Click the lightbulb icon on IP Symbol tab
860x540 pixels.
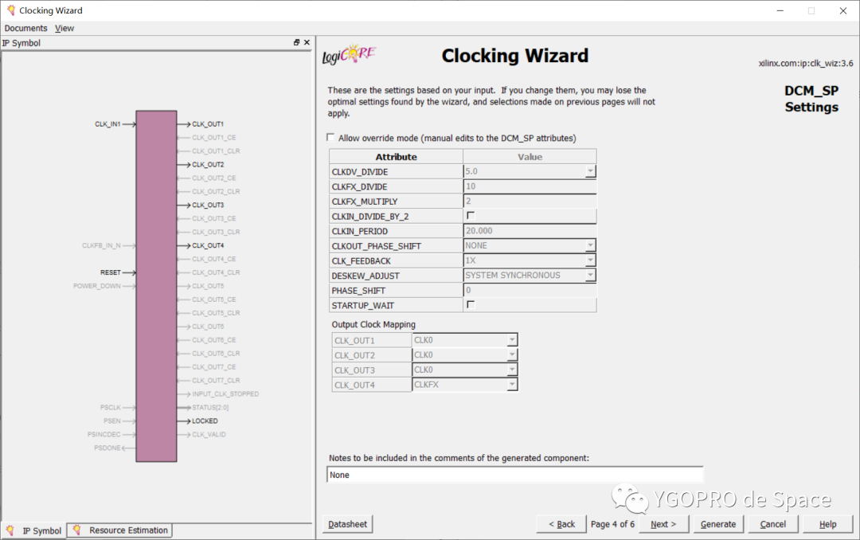click(10, 530)
